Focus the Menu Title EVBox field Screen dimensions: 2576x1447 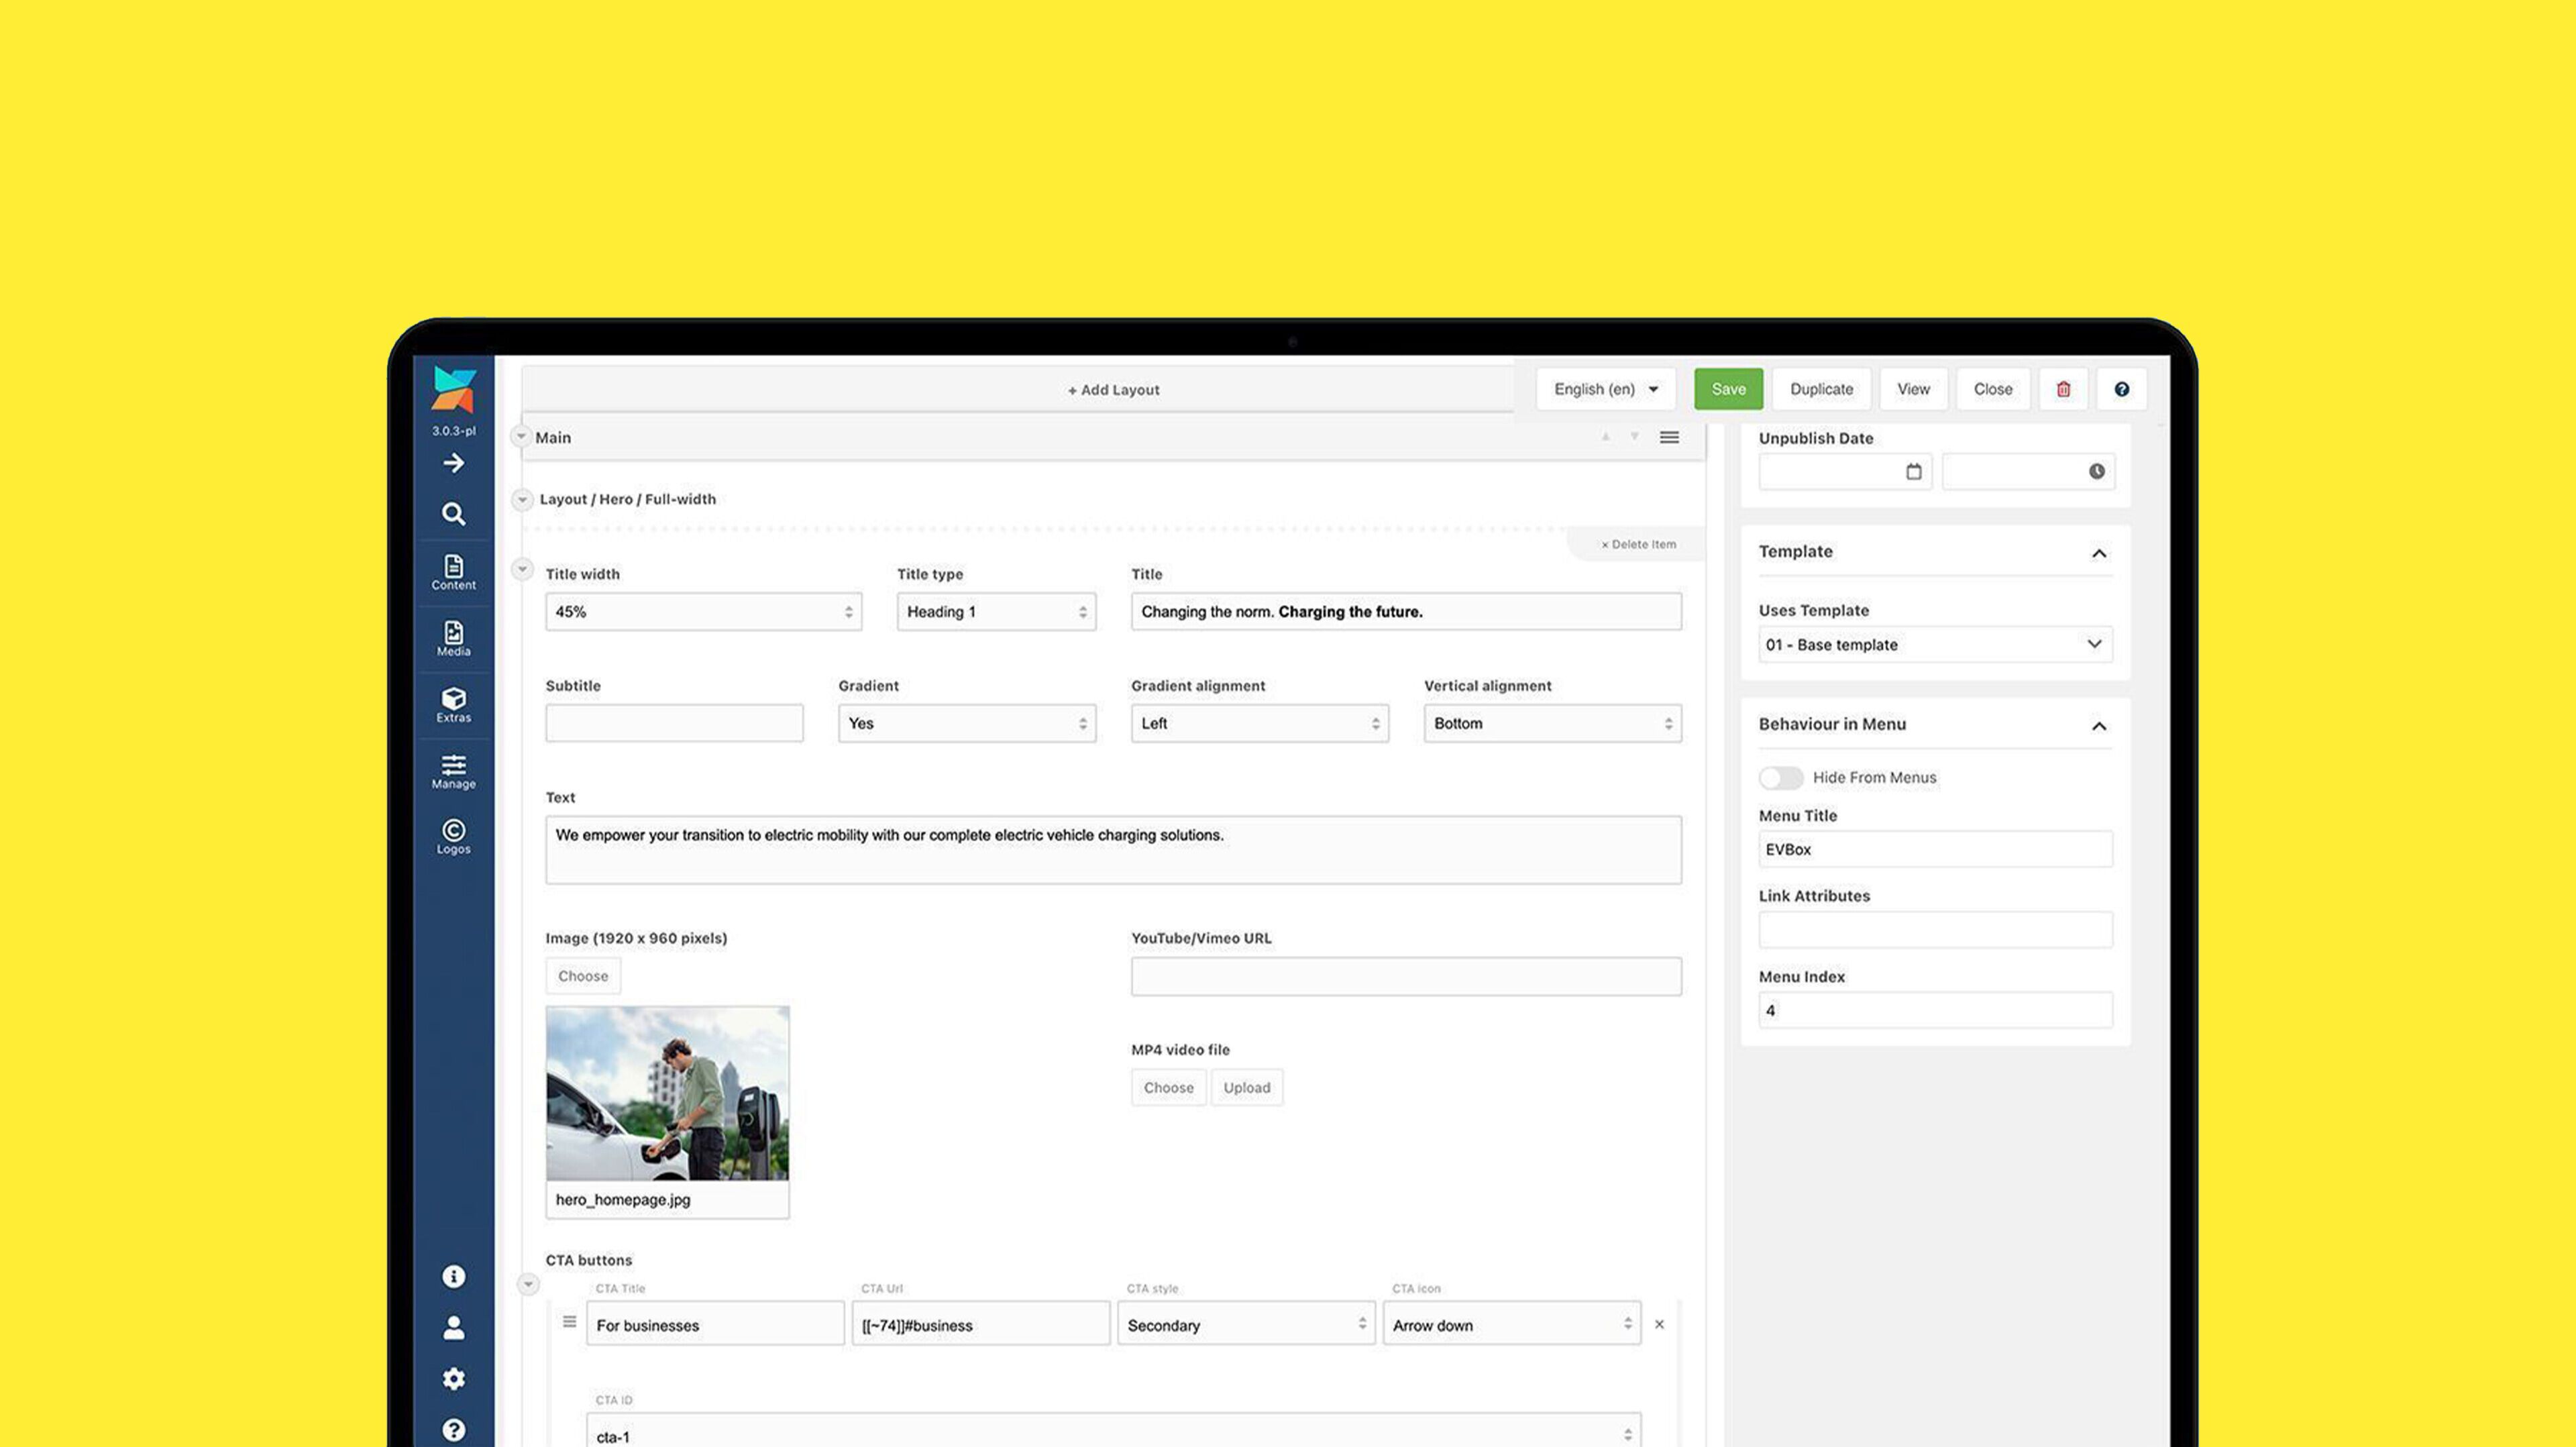[x=1935, y=849]
